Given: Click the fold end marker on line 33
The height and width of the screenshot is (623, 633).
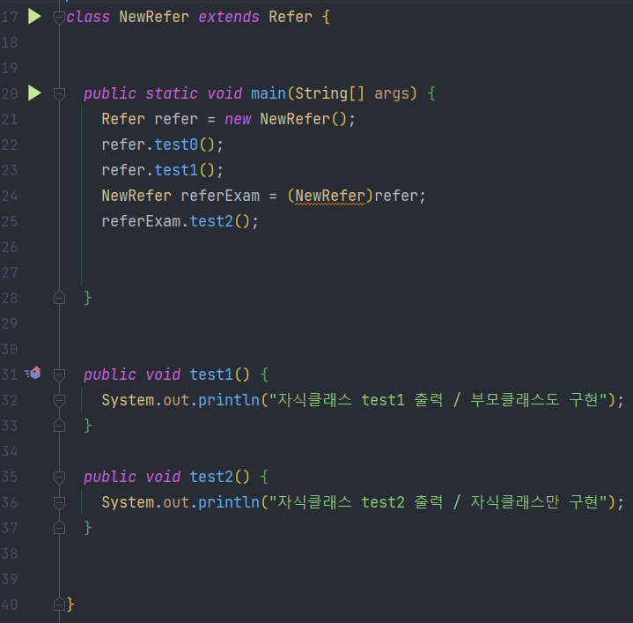Looking at the screenshot, I should coord(59,426).
